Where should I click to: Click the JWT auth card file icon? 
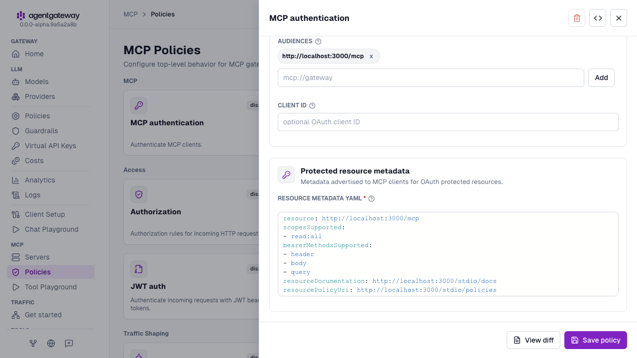tap(139, 269)
